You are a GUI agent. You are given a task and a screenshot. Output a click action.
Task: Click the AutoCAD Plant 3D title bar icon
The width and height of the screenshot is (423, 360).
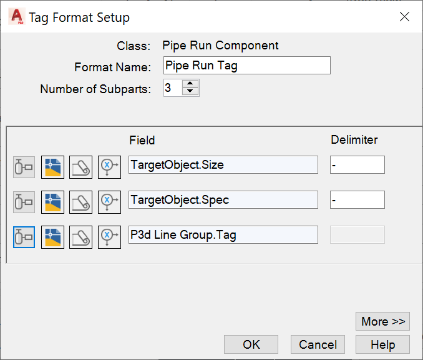click(x=17, y=16)
